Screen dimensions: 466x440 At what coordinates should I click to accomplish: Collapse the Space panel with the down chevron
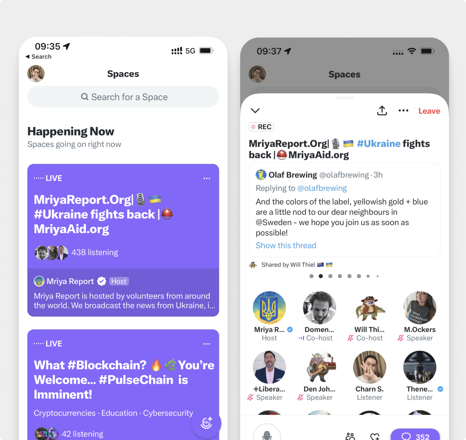(x=255, y=111)
